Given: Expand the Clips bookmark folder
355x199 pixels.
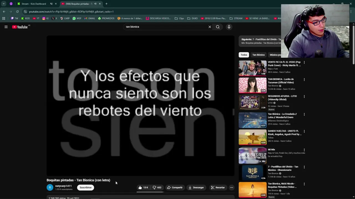Looking at the screenshot, I should click(x=179, y=19).
